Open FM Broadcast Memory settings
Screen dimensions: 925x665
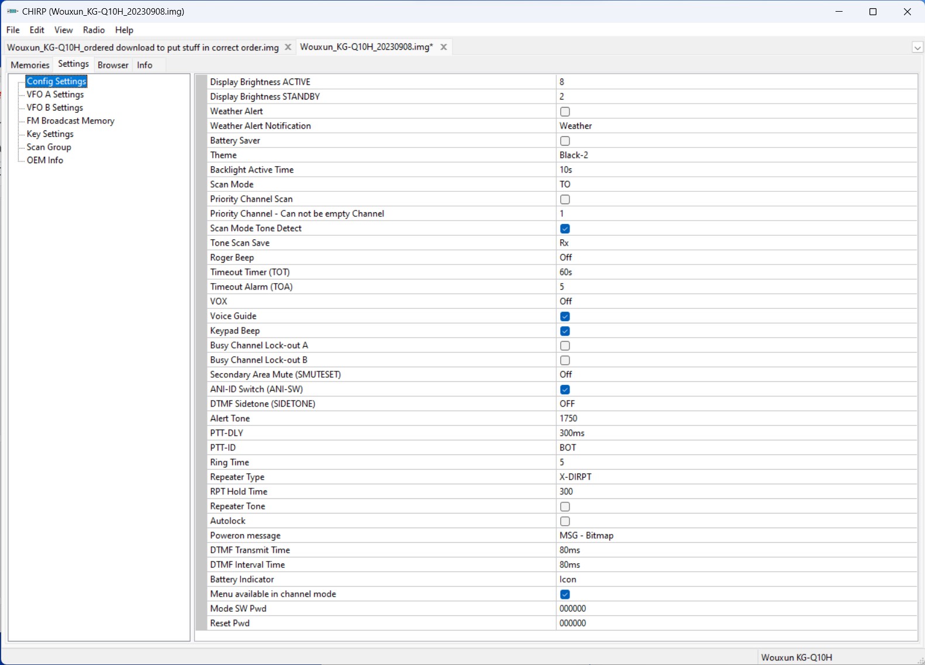click(70, 120)
